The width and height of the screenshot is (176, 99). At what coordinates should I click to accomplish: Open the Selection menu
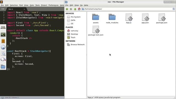click(14, 5)
